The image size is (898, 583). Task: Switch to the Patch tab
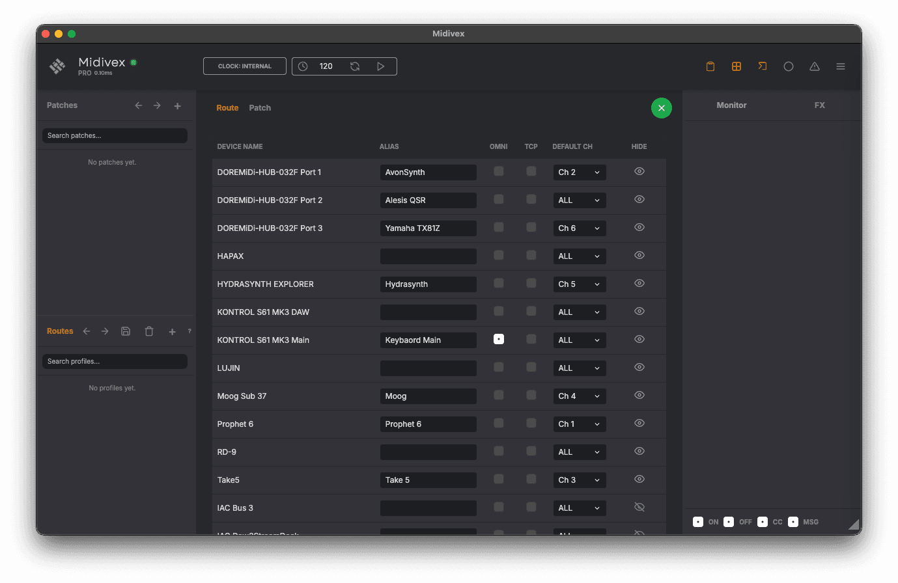(260, 108)
